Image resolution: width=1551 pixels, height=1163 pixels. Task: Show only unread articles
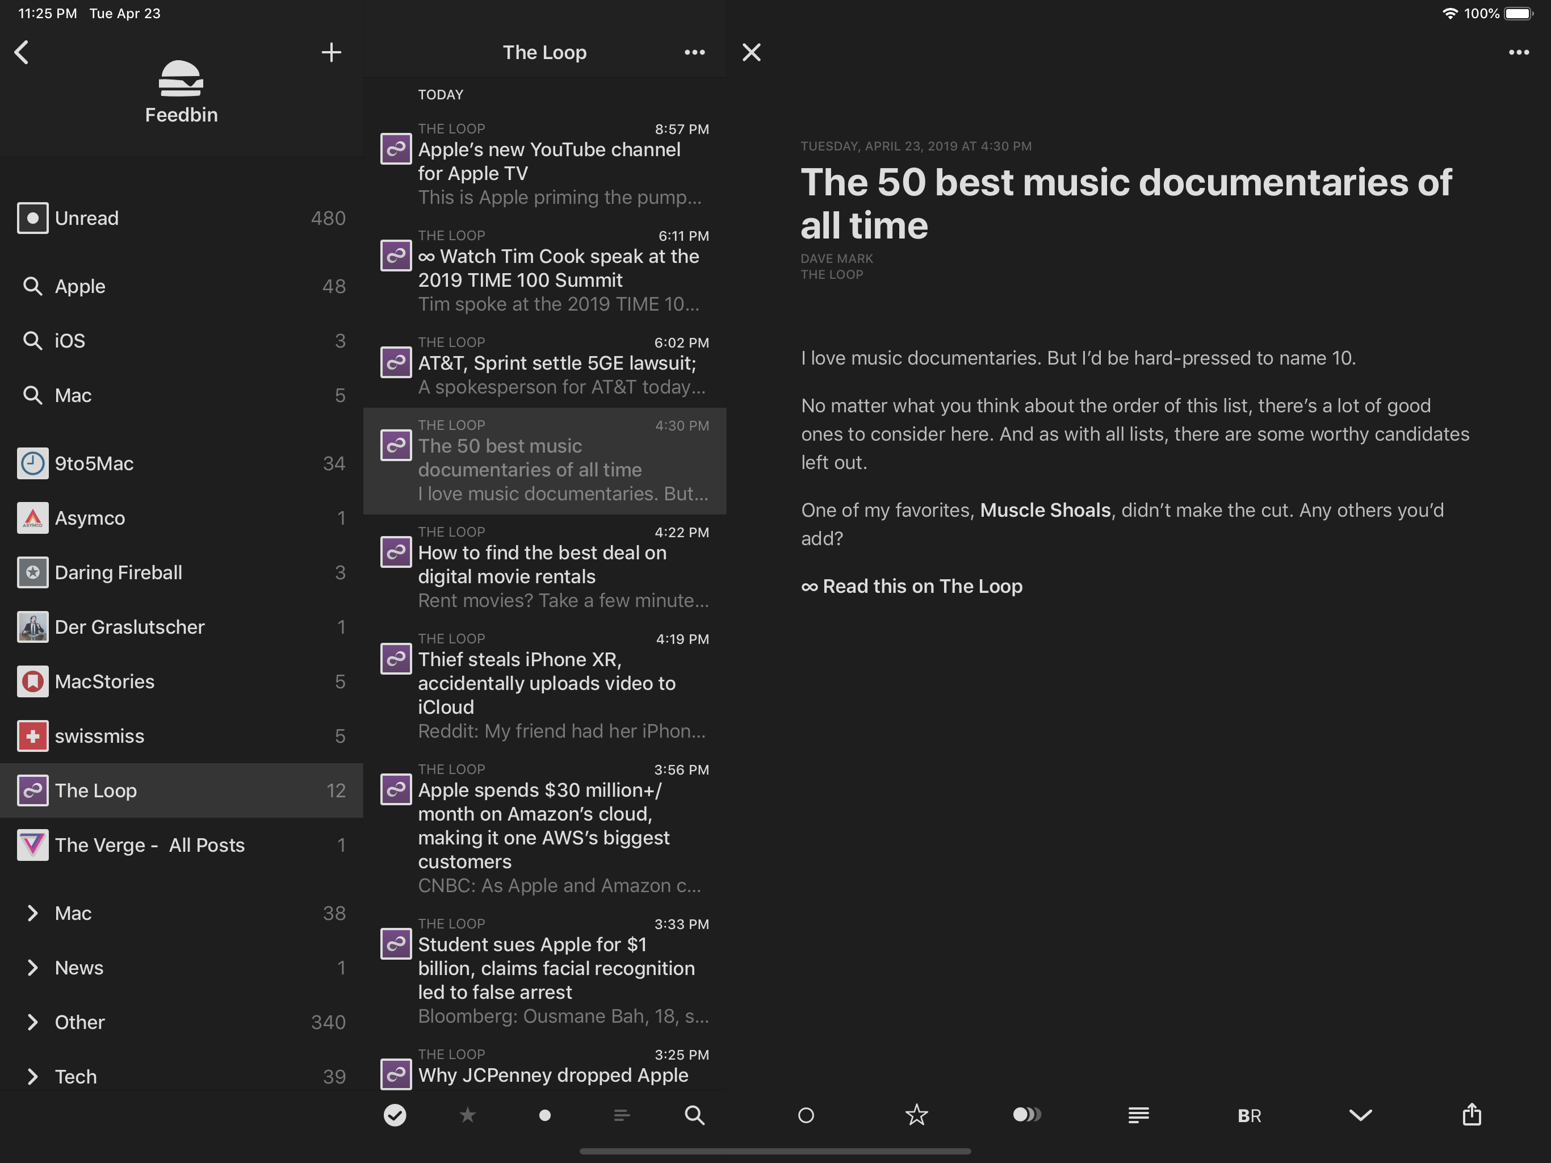[x=545, y=1115]
